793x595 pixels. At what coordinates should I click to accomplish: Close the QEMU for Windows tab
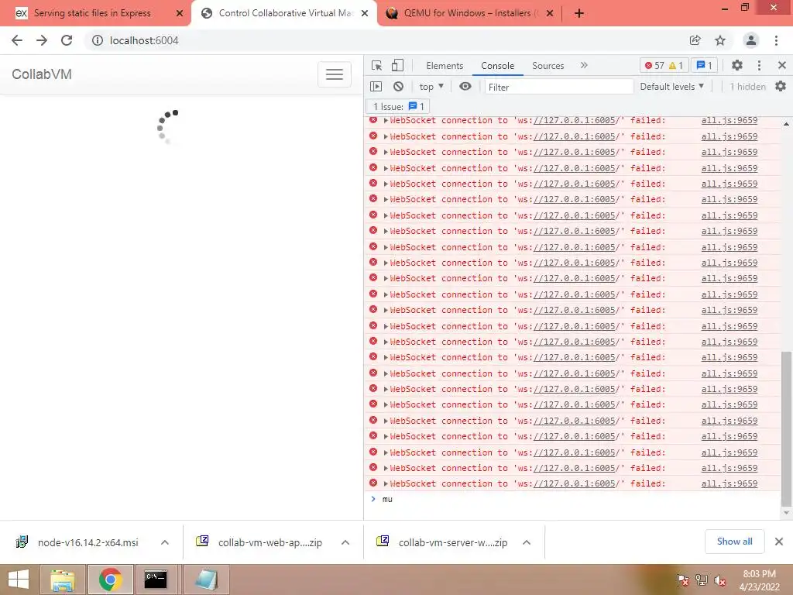550,13
